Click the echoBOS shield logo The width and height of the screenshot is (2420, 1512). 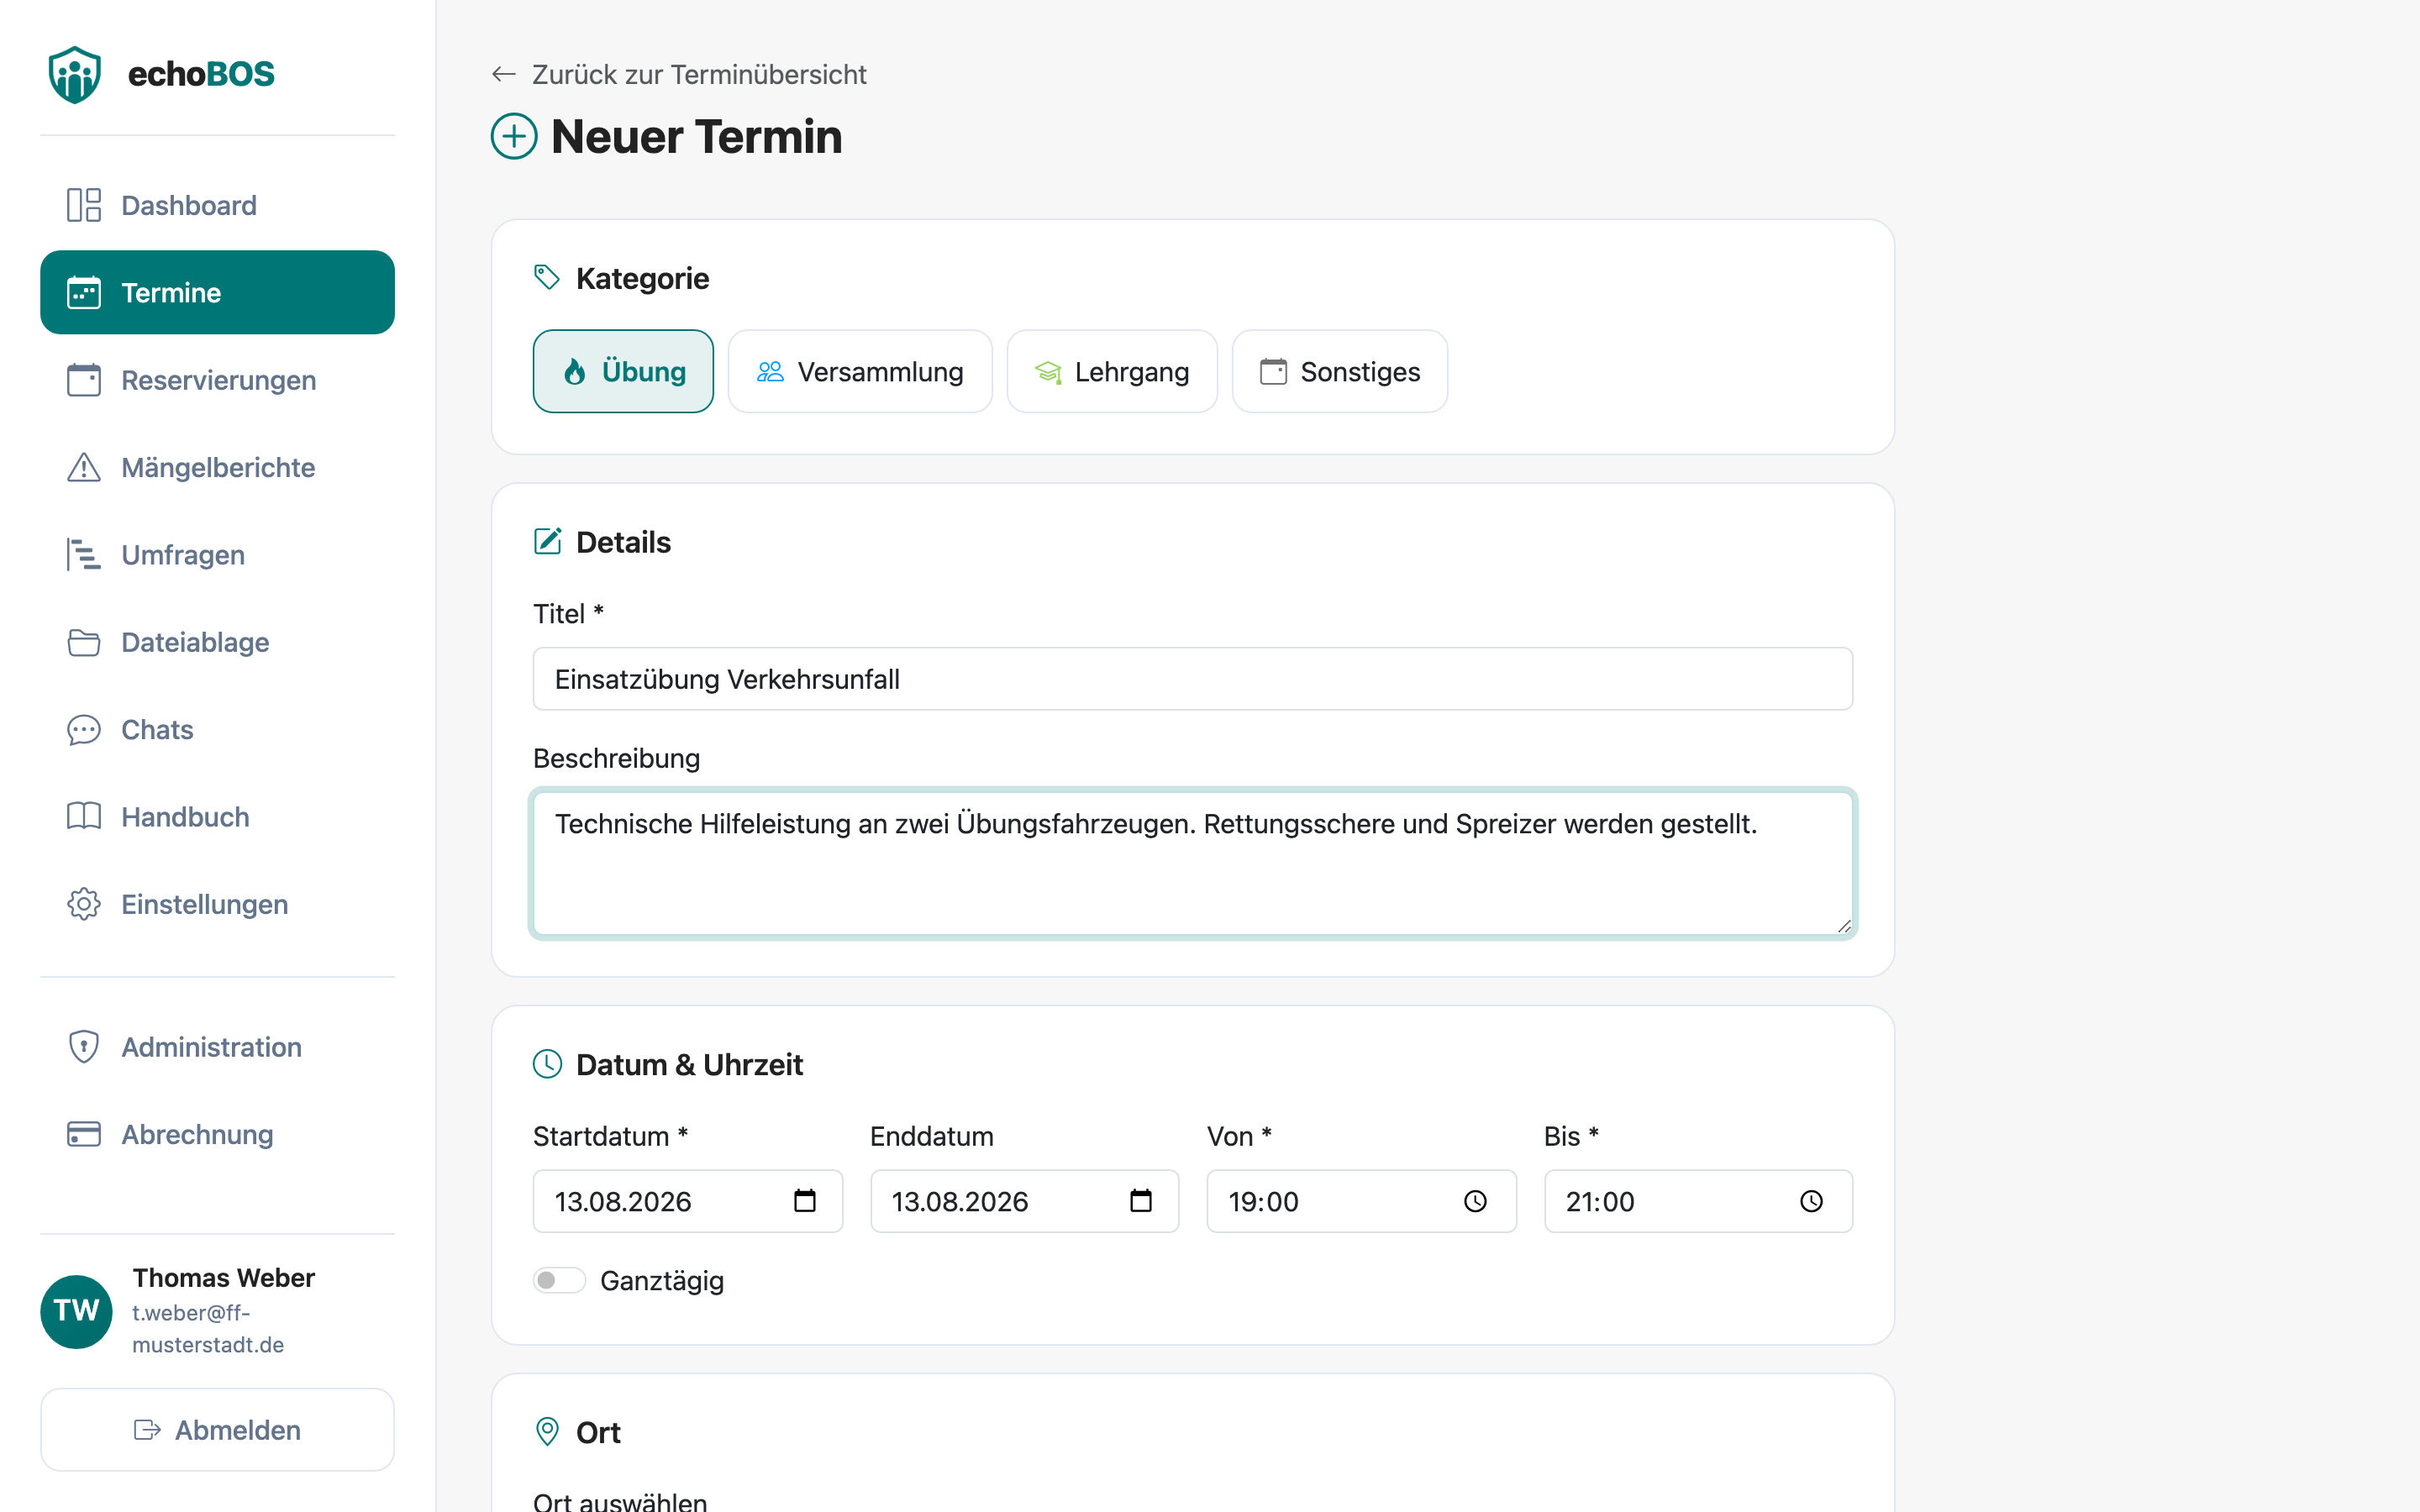[75, 74]
